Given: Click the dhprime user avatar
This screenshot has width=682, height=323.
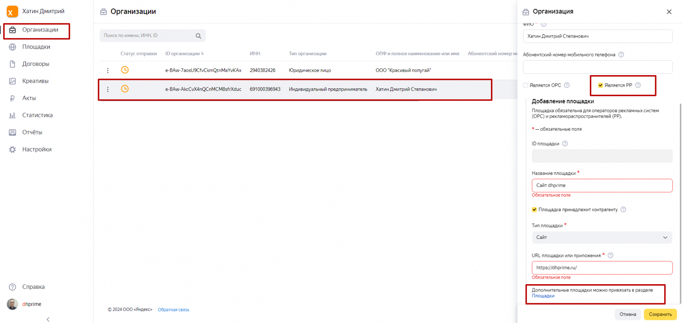Looking at the screenshot, I should 12,304.
